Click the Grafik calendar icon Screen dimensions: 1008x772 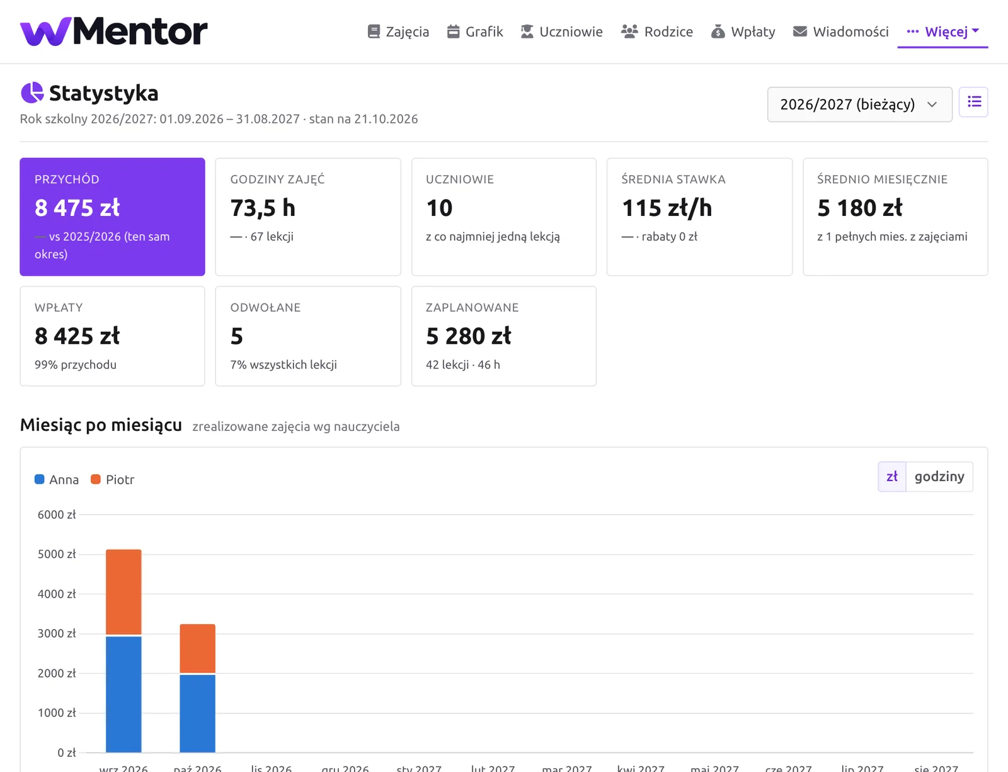point(453,31)
